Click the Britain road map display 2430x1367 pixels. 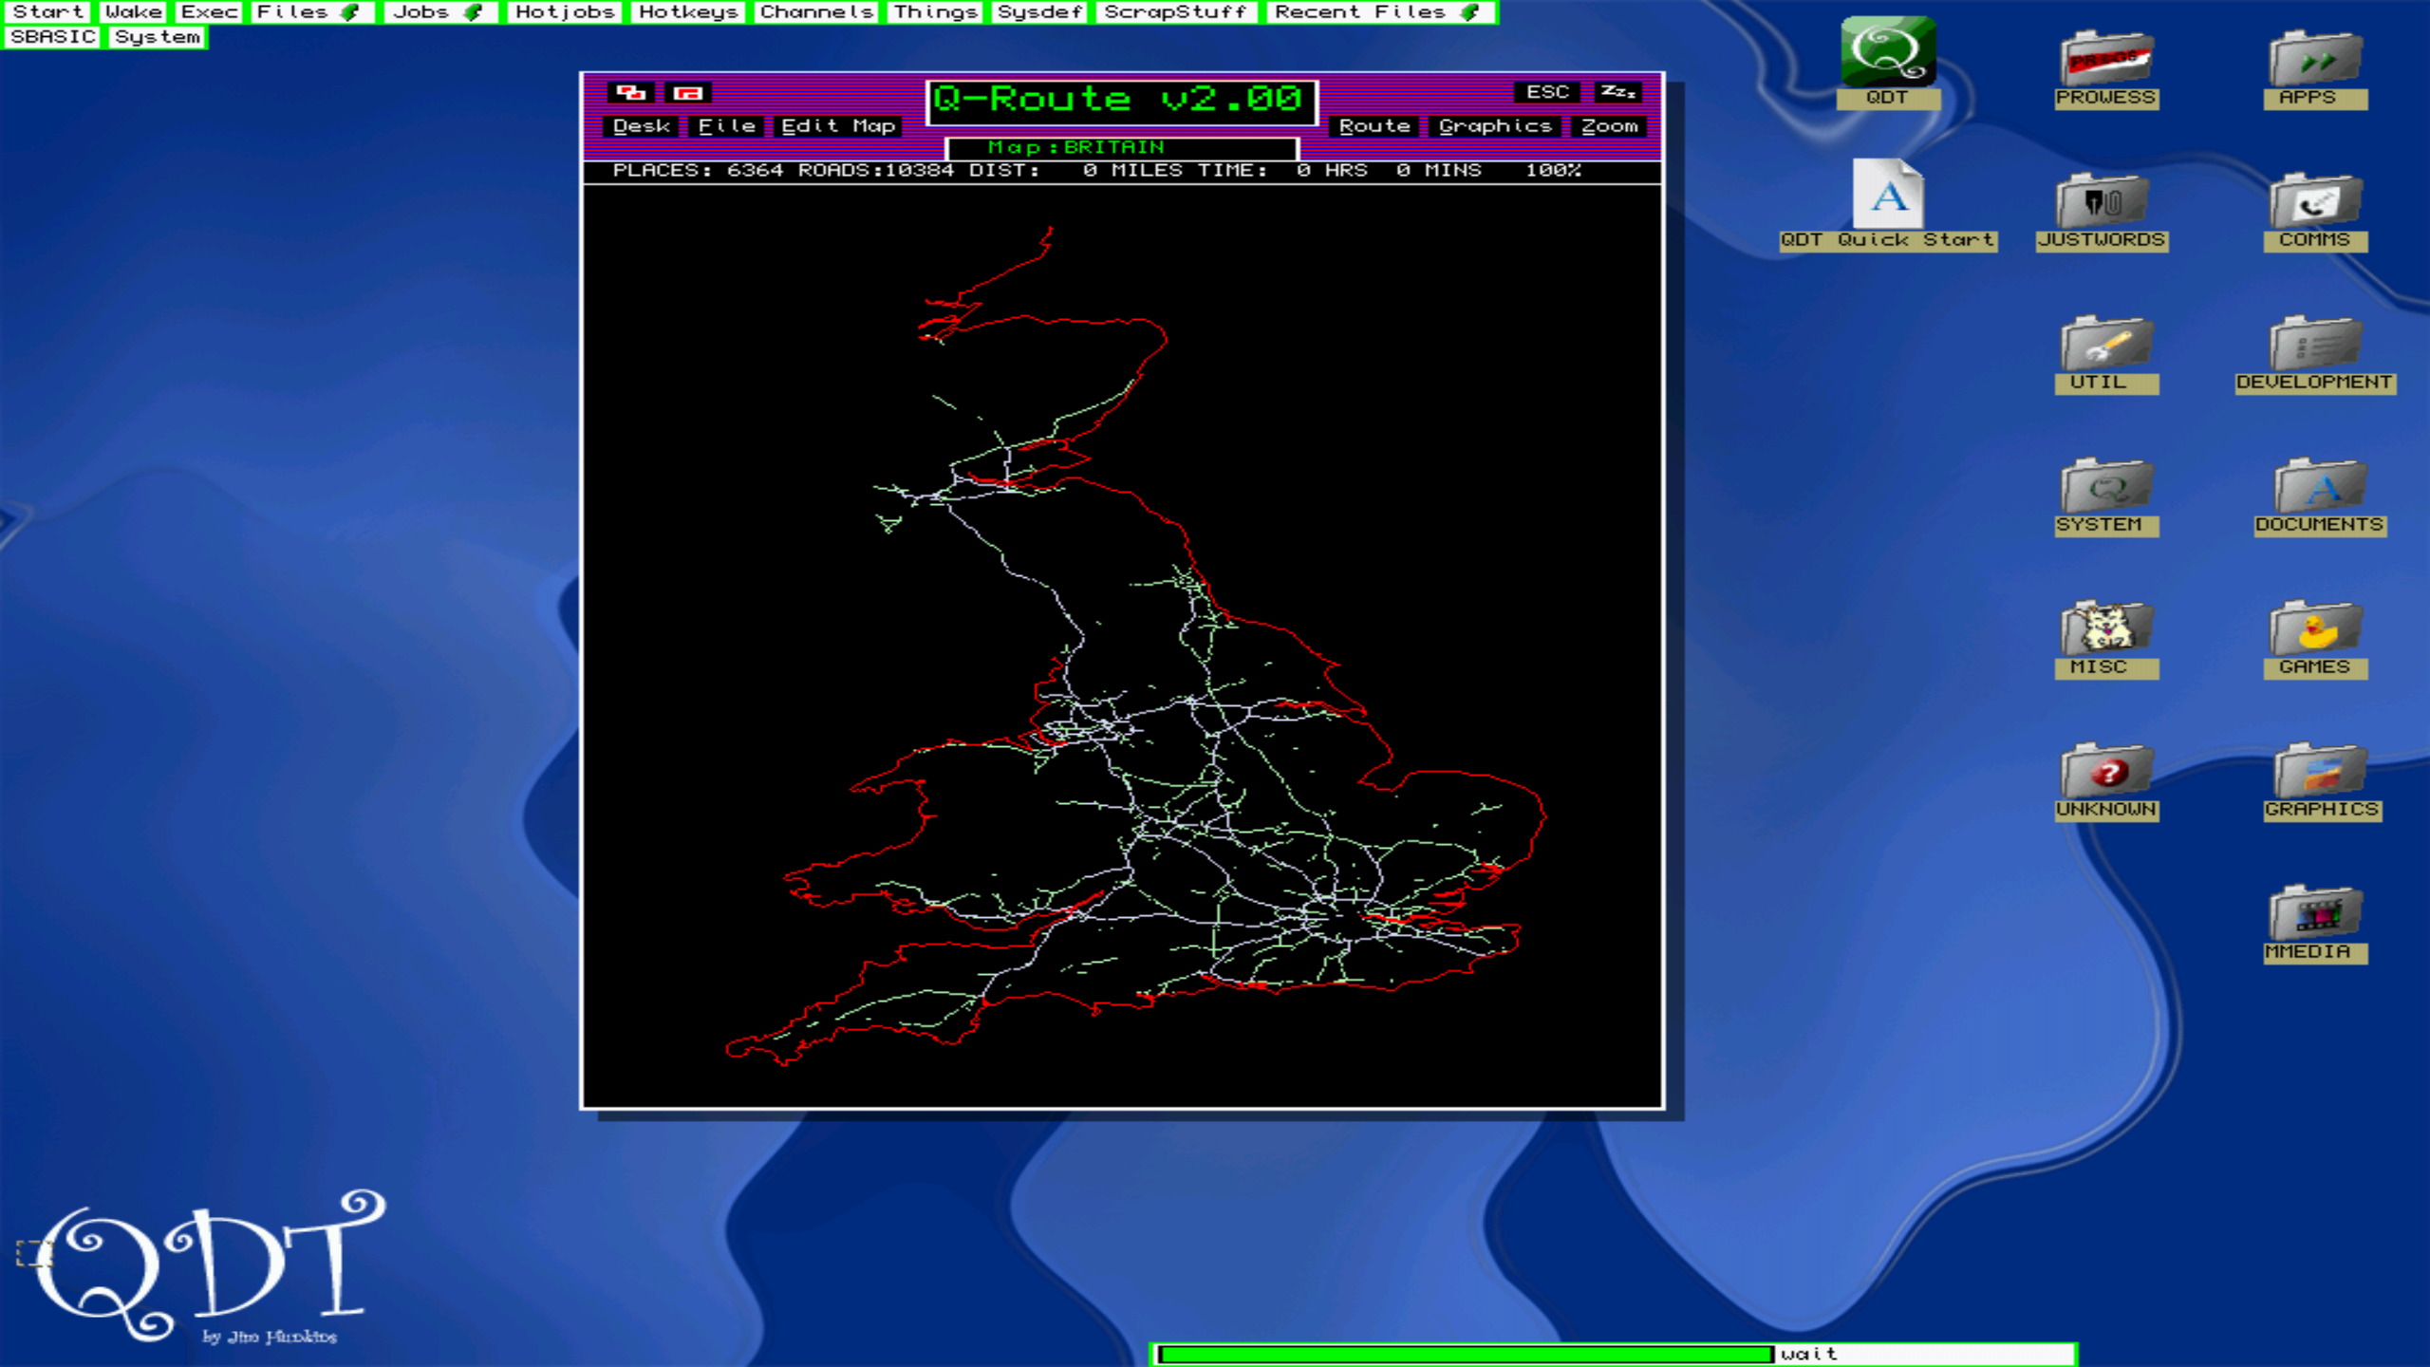pos(1122,646)
